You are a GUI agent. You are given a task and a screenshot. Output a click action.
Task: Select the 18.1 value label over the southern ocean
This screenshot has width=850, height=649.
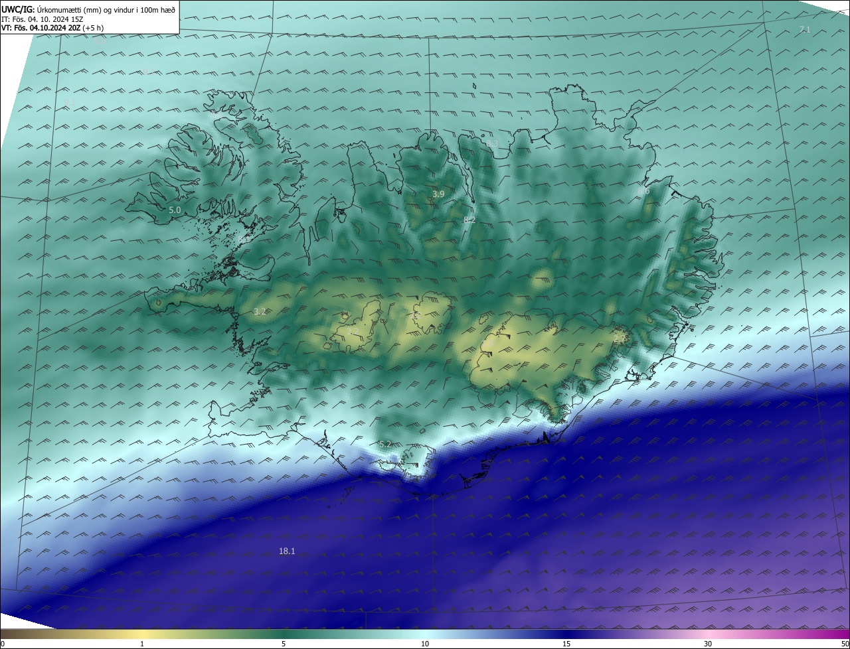click(x=287, y=551)
